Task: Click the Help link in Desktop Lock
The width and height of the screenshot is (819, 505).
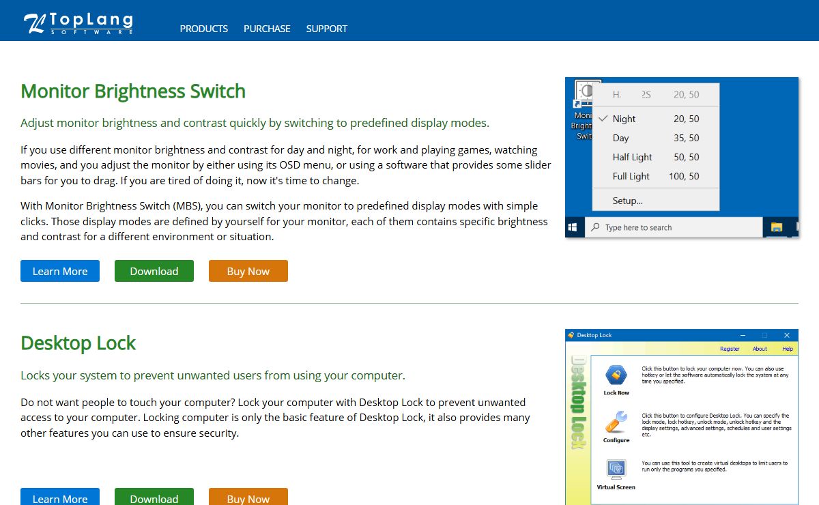Action: pos(788,349)
